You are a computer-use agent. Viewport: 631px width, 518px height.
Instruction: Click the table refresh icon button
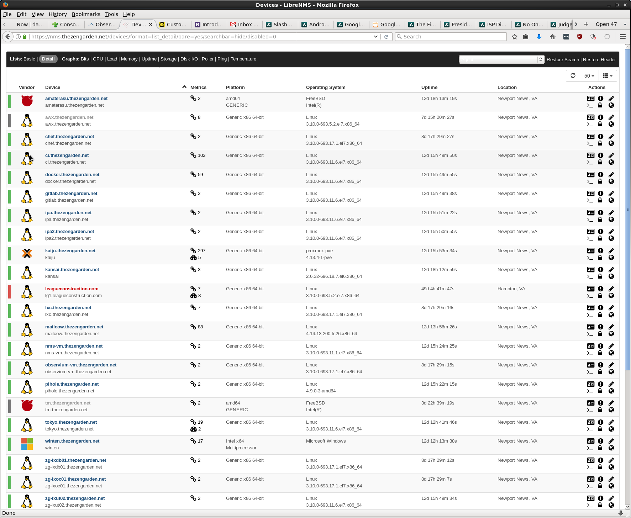pyautogui.click(x=573, y=76)
